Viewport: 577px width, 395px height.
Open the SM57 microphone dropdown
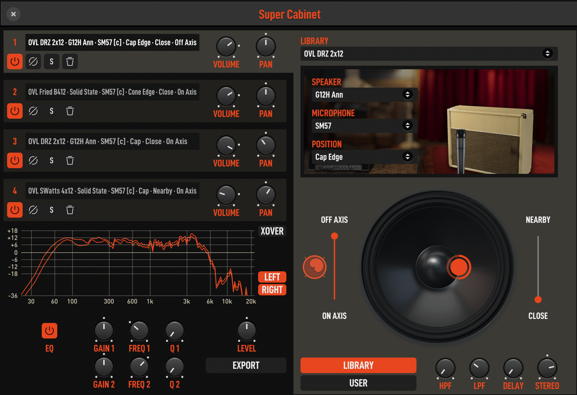[364, 125]
